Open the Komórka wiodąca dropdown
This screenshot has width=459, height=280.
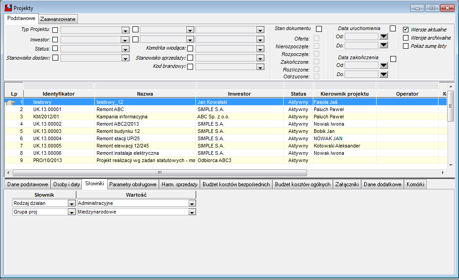pos(260,49)
